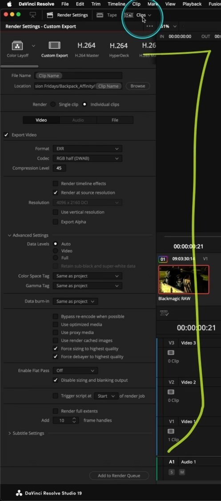Screen dimensions: 221x501
Task: Select Individual clips render option
Action: point(84,105)
